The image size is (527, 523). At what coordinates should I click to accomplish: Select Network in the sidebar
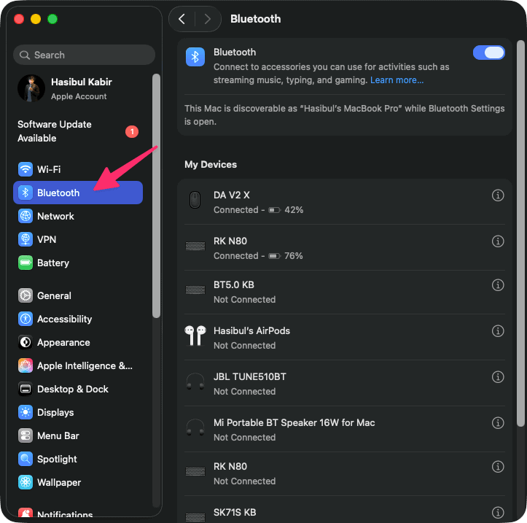pyautogui.click(x=78, y=216)
